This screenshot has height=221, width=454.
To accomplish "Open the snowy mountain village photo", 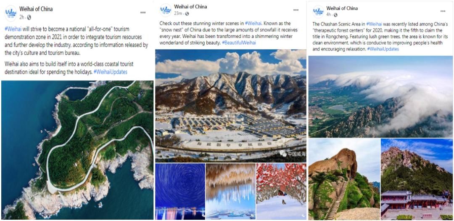I will pyautogui.click(x=231, y=106).
